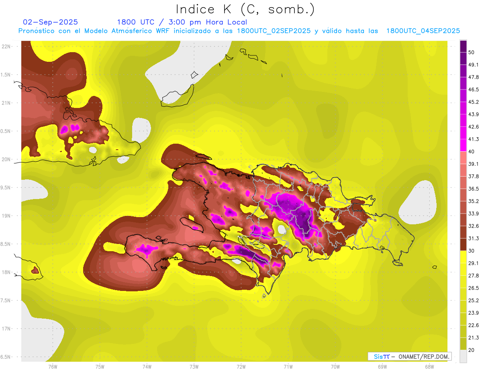
Task: Select the magenta swatch between 40 and 41.3
Action: pos(463,145)
